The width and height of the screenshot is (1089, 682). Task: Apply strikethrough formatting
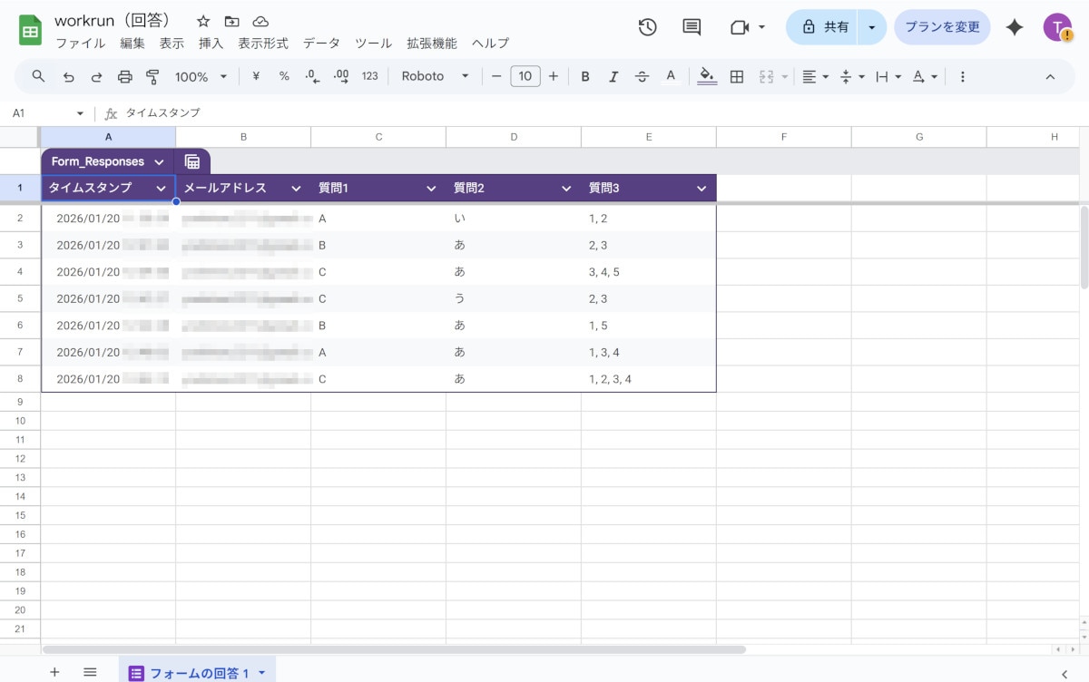[642, 76]
